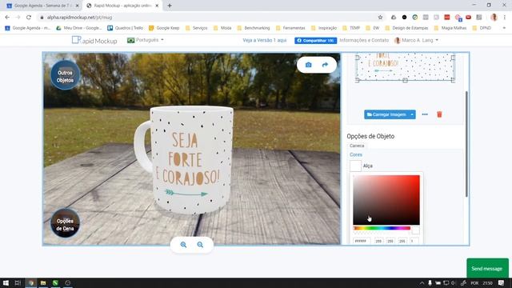512x288 pixels.
Task: Reload the page
Action: pos(29,17)
